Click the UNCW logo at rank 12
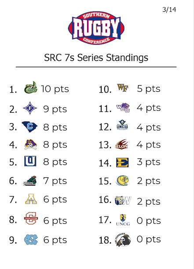Viewport: 194px width, 269px height. pyautogui.click(x=122, y=125)
